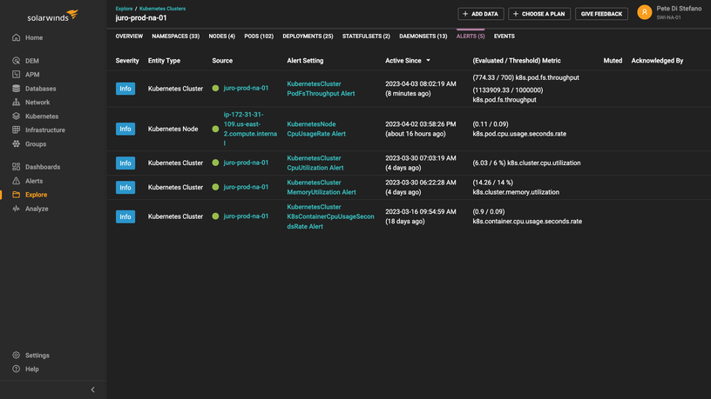Image resolution: width=711 pixels, height=399 pixels.
Task: Switch to the Deployments (25) tab
Action: (308, 37)
